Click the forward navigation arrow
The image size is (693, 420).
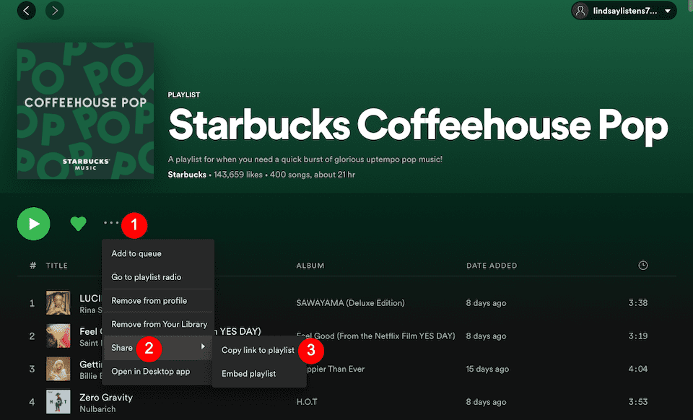pos(55,11)
